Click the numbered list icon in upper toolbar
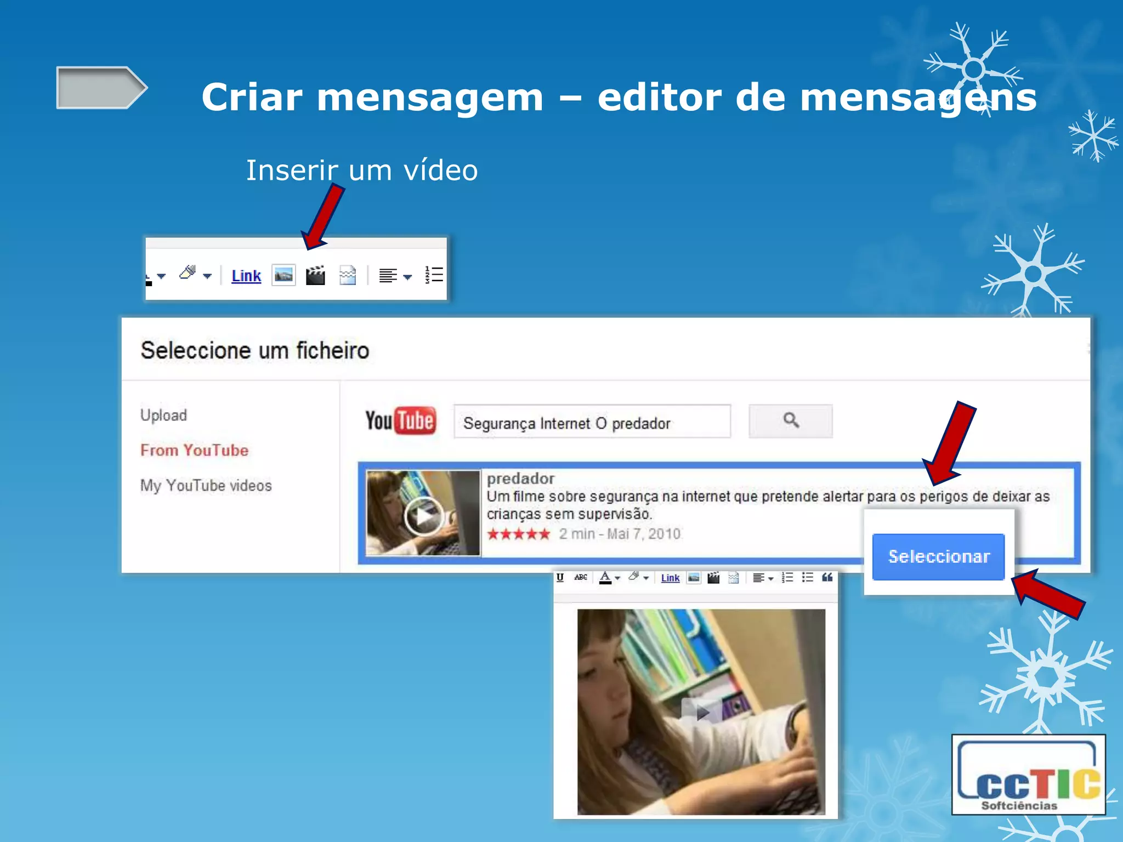Viewport: 1123px width, 842px height. point(434,275)
